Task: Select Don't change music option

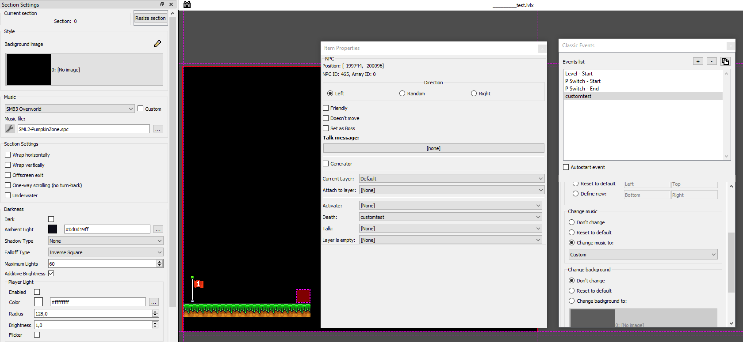Action: [571, 222]
